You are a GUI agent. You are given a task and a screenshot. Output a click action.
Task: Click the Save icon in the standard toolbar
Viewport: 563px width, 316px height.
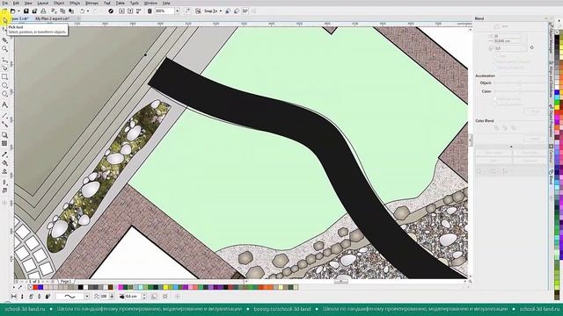click(x=26, y=11)
